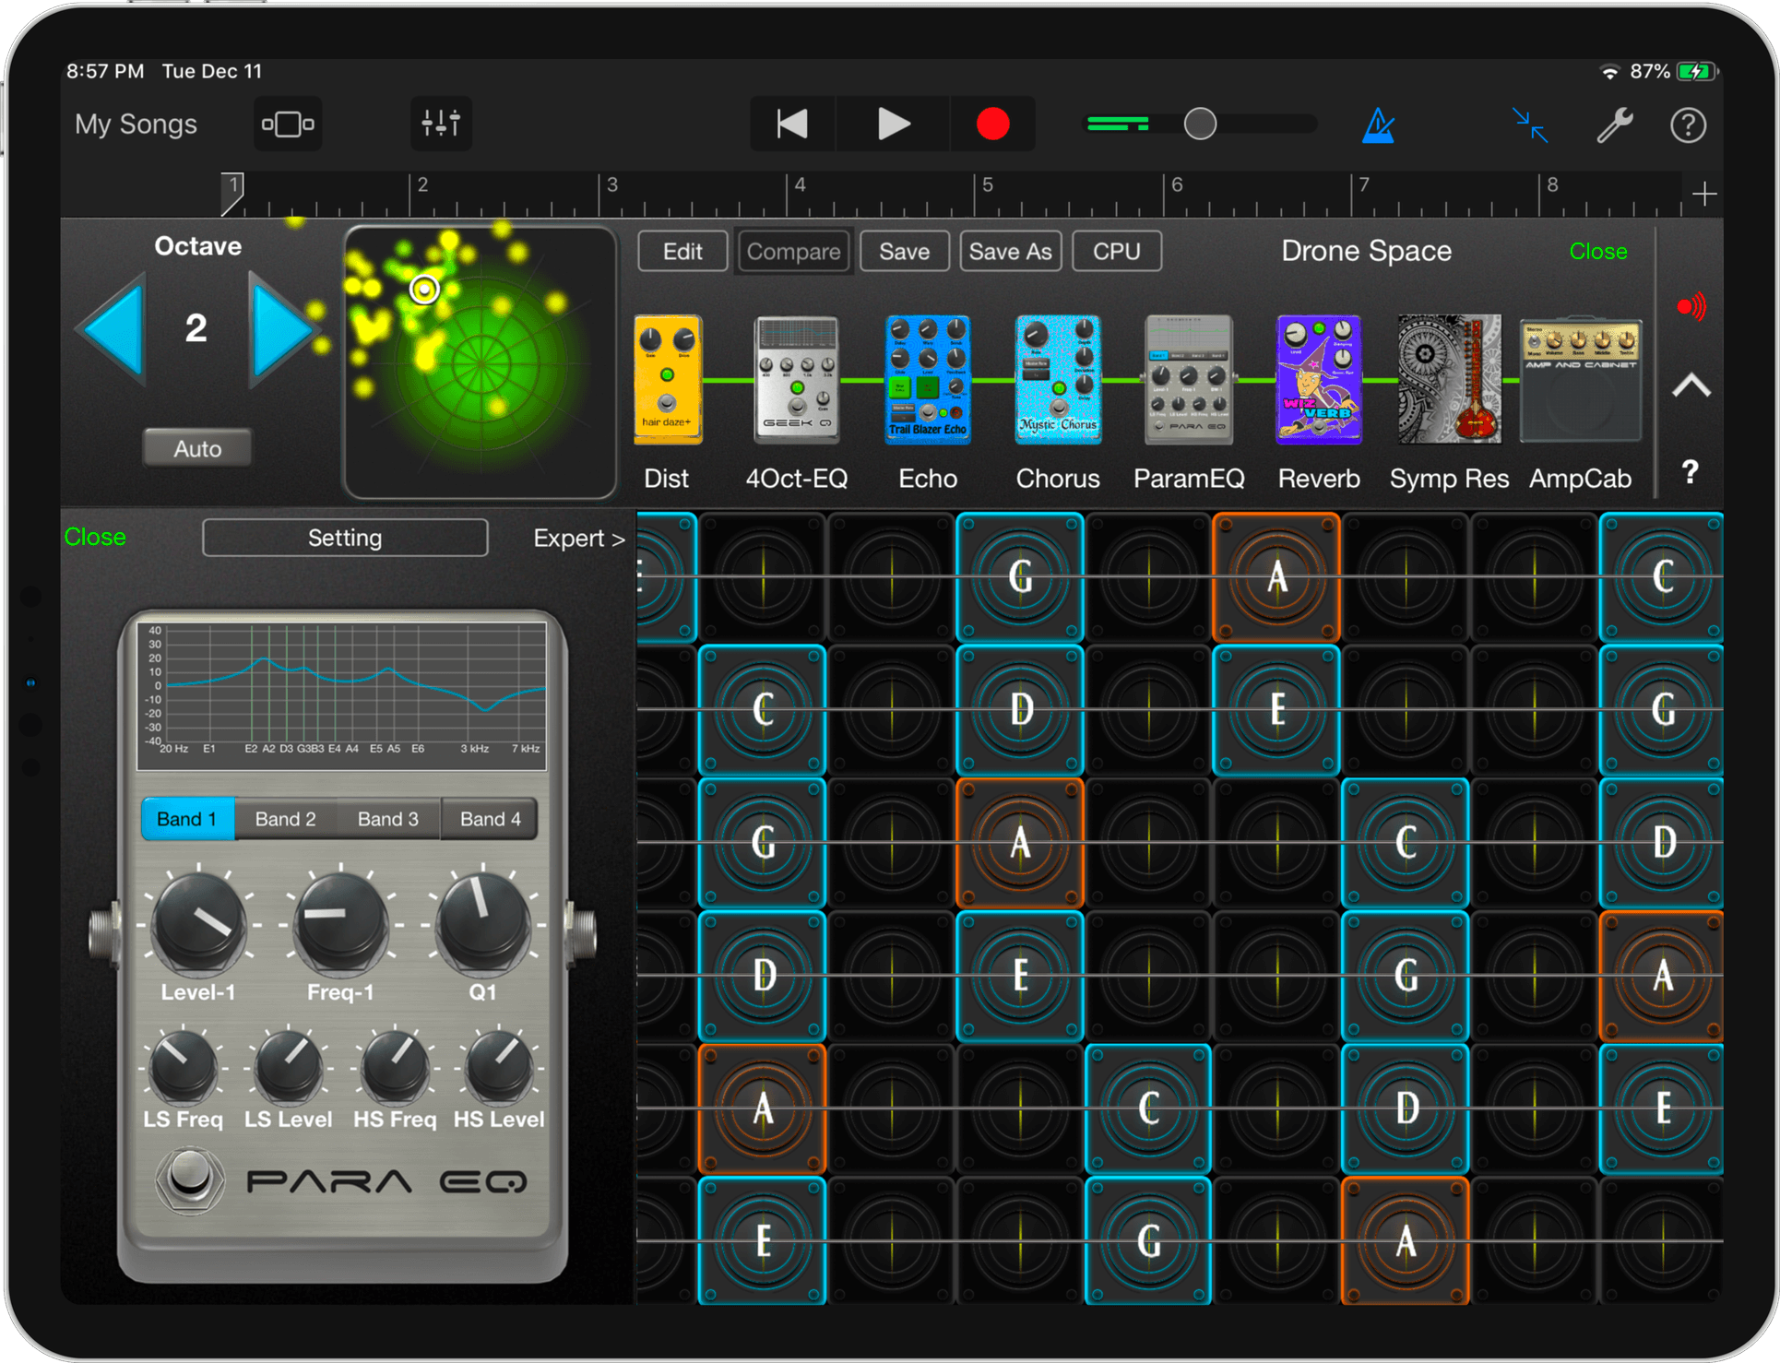1780x1363 pixels.
Task: Add song section with plus icon
Action: (1704, 194)
